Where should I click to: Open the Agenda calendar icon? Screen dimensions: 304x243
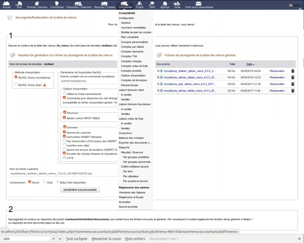click(164, 3)
